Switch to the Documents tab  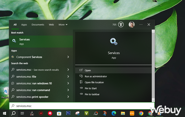(38, 25)
